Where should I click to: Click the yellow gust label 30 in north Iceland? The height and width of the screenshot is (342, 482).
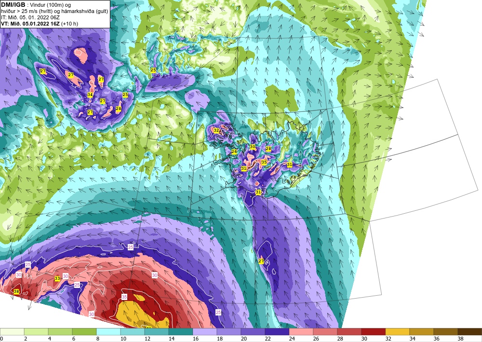point(253,147)
